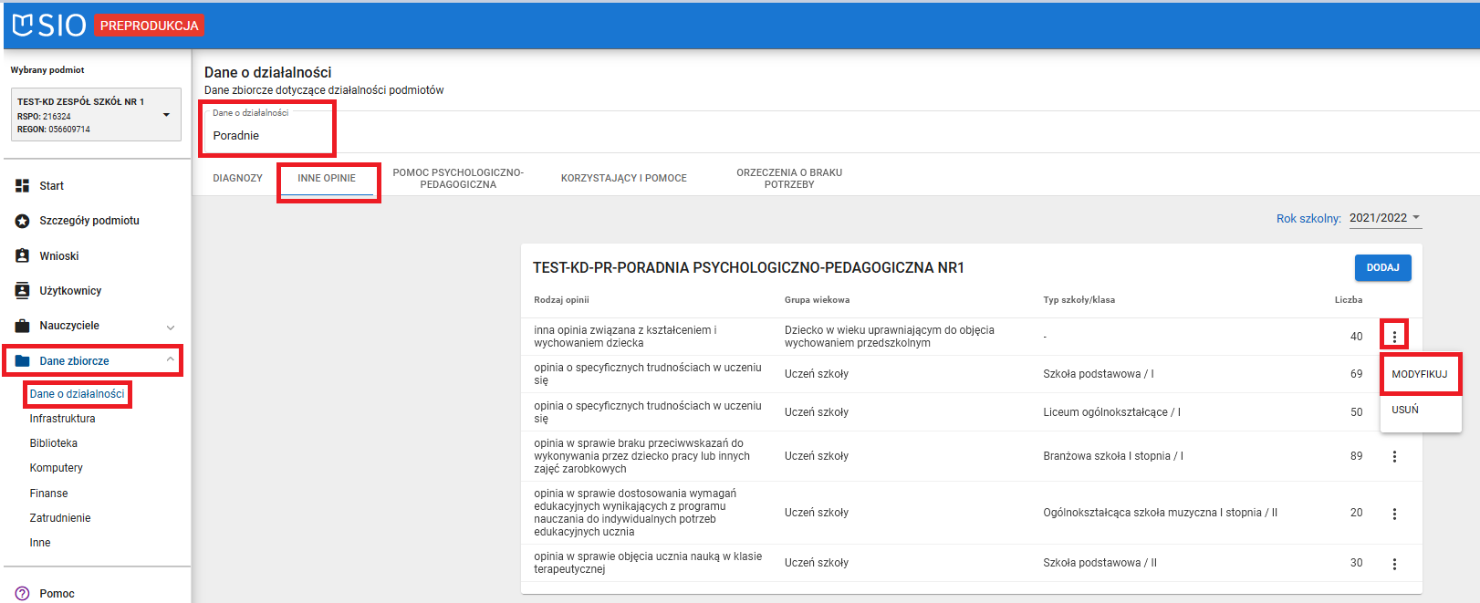The image size is (1480, 603).
Task: Click the PREPRODUKCJA badge in header
Action: [149, 26]
